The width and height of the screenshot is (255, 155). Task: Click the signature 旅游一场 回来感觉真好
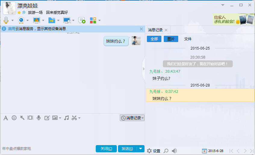point(48,13)
